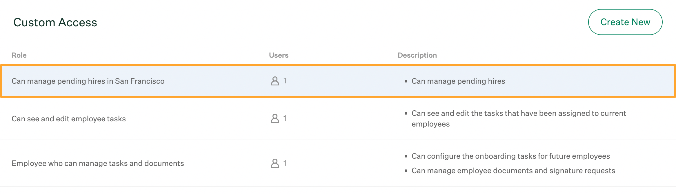This screenshot has width=676, height=194.
Task: Click the employee documents and signature requests description
Action: [x=513, y=171]
